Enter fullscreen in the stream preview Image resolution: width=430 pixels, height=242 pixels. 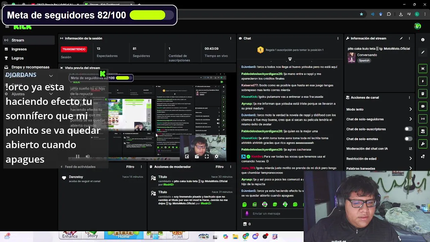click(207, 156)
